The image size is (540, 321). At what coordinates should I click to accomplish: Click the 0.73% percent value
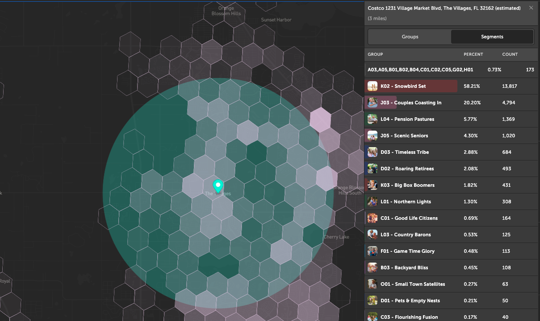click(x=494, y=70)
